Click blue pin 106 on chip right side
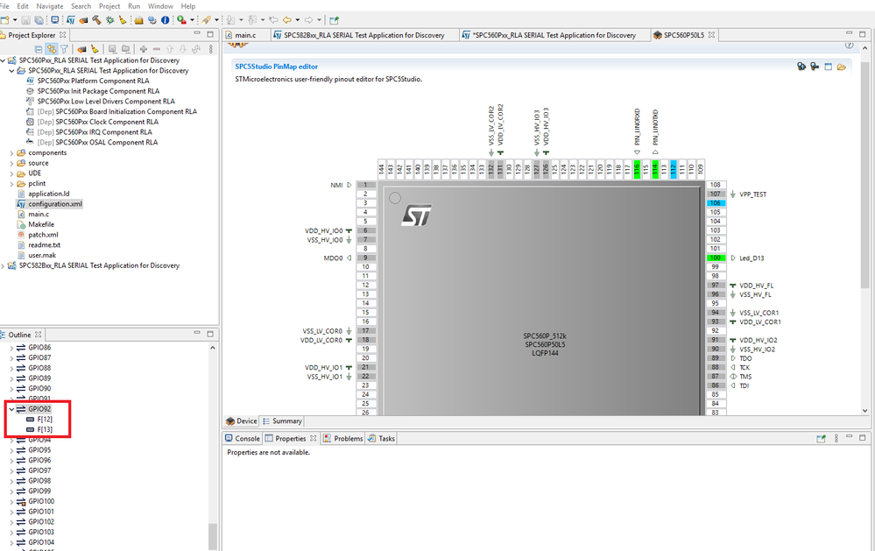 (716, 203)
